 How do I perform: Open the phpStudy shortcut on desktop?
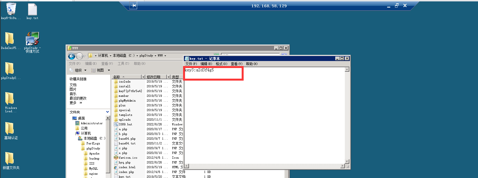(x=32, y=39)
